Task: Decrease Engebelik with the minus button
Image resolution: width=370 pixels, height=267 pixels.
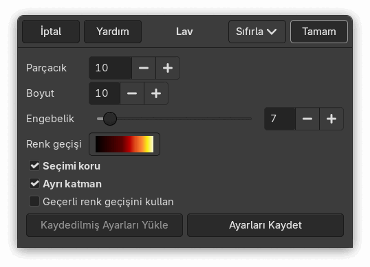Action: click(307, 119)
